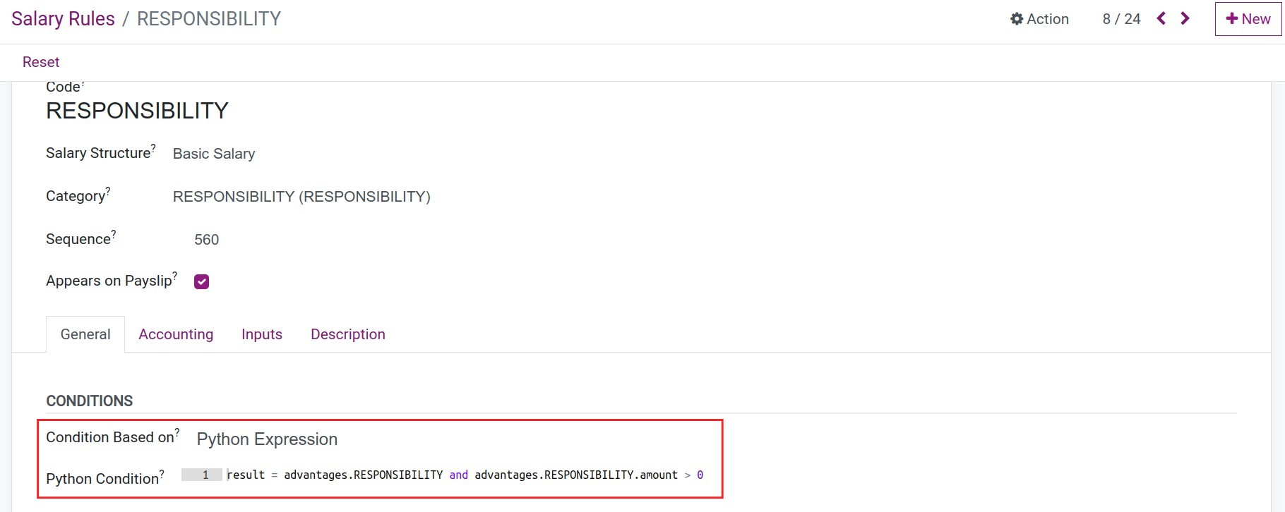Navigate to next salary rule with right chevron
The width and height of the screenshot is (1285, 512).
pyautogui.click(x=1185, y=19)
